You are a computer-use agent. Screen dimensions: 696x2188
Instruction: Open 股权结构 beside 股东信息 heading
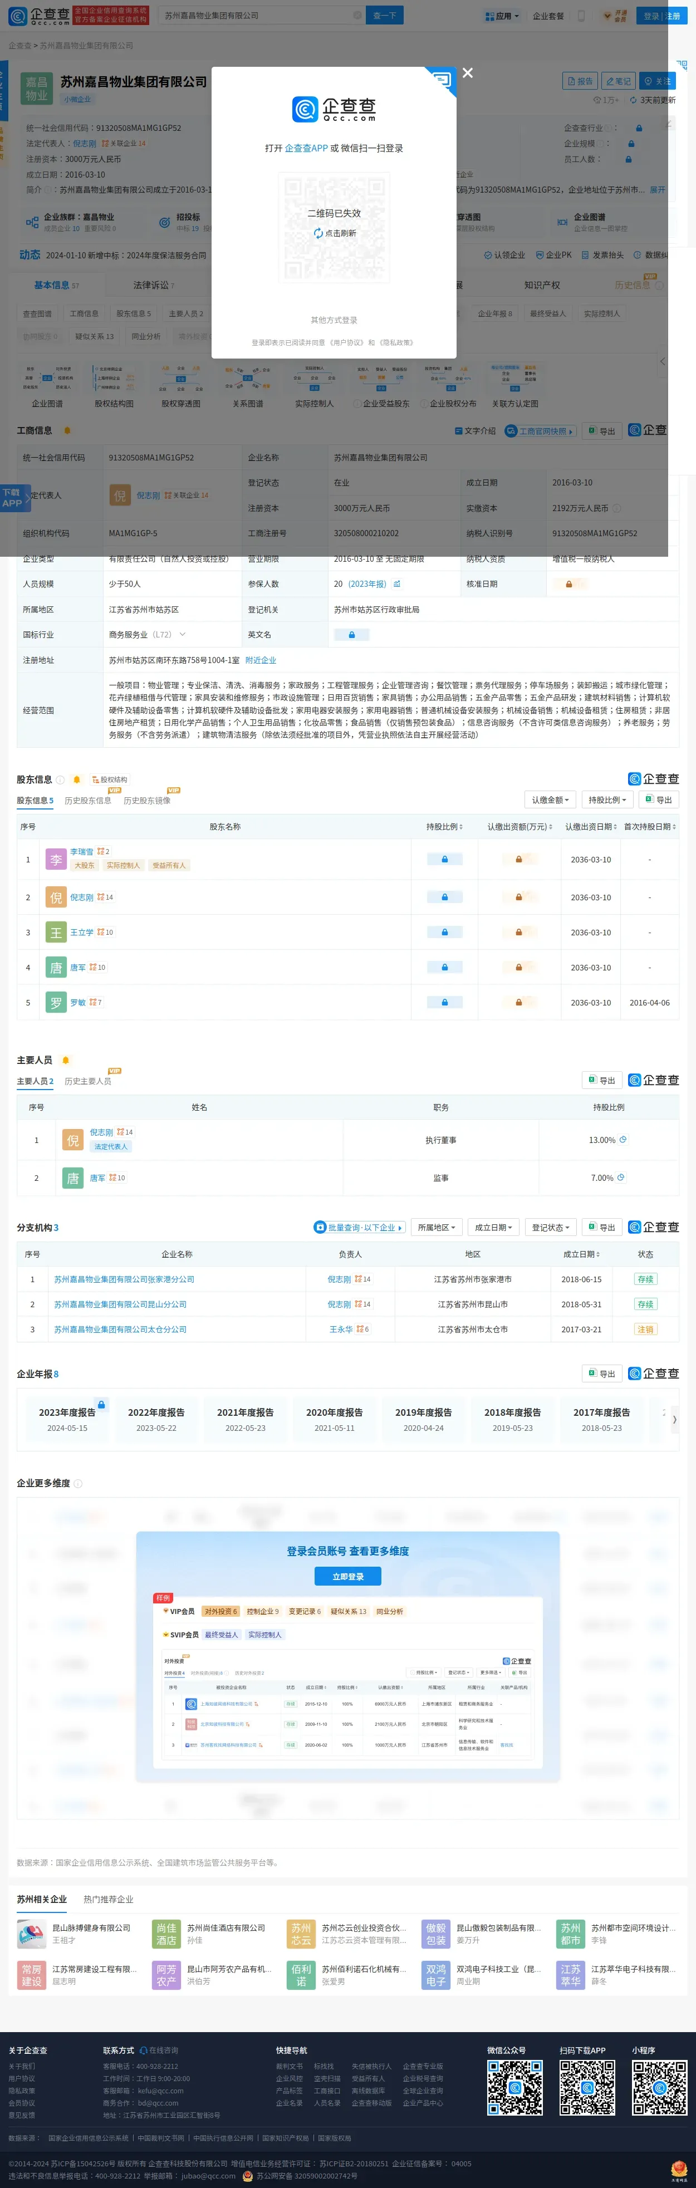[110, 780]
